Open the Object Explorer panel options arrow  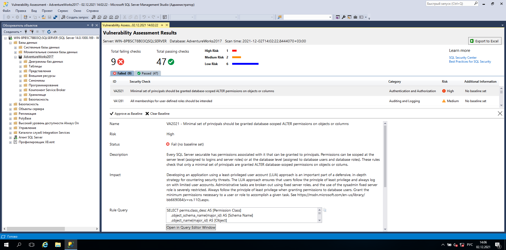88,25
